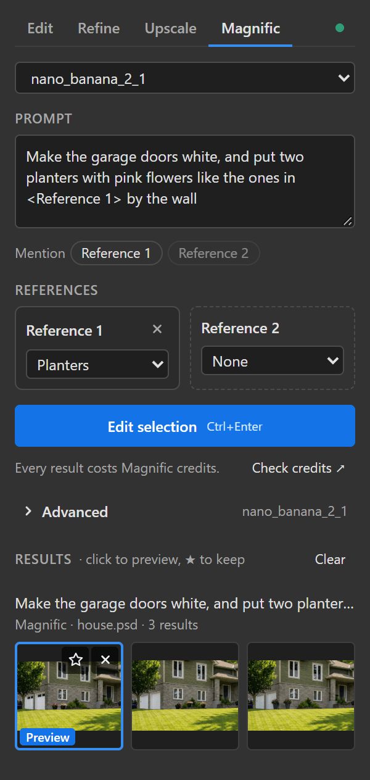This screenshot has height=780, width=370.
Task: Click the truncated result prompt title text
Action: 184,604
